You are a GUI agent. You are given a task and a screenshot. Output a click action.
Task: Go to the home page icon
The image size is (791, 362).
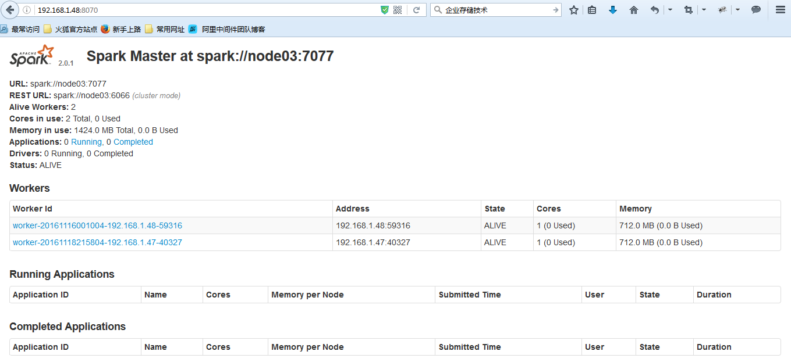pos(634,10)
